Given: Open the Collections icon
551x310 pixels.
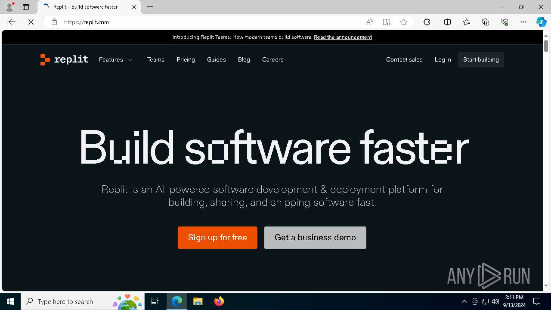Looking at the screenshot, I should click(x=486, y=22).
